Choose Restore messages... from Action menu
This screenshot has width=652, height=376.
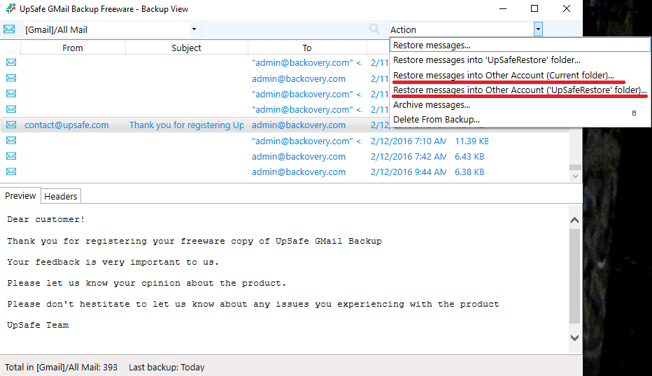click(520, 45)
